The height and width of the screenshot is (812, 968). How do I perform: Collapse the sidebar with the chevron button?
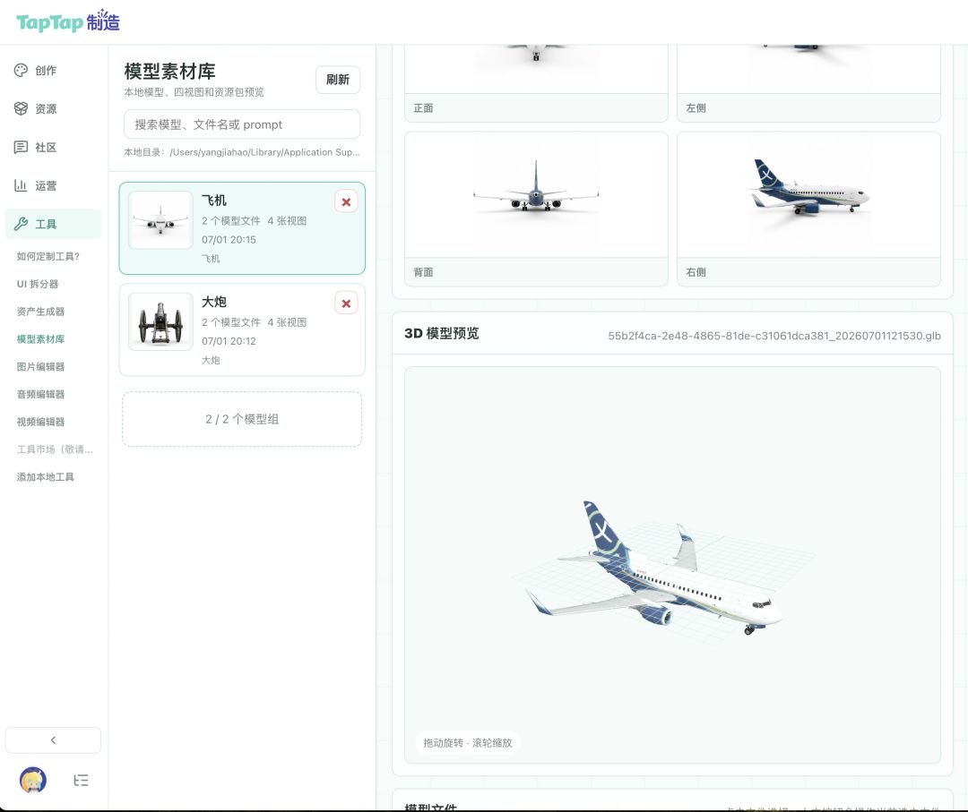[53, 739]
